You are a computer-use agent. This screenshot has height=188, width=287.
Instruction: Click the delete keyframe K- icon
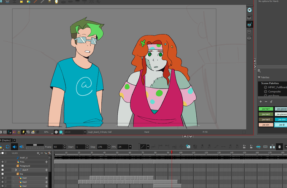click(251, 147)
